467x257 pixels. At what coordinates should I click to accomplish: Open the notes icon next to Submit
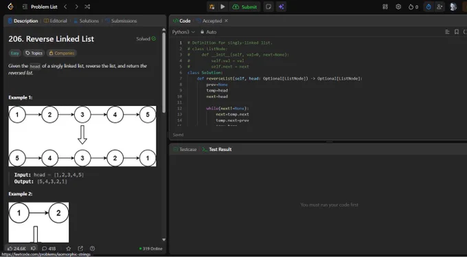click(x=269, y=7)
